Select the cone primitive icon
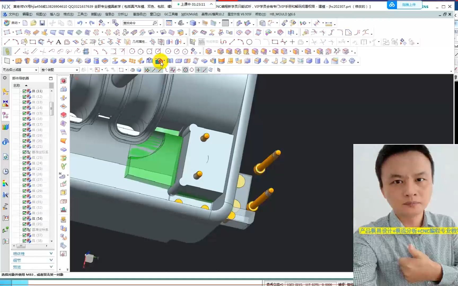458x286 pixels. click(x=326, y=61)
